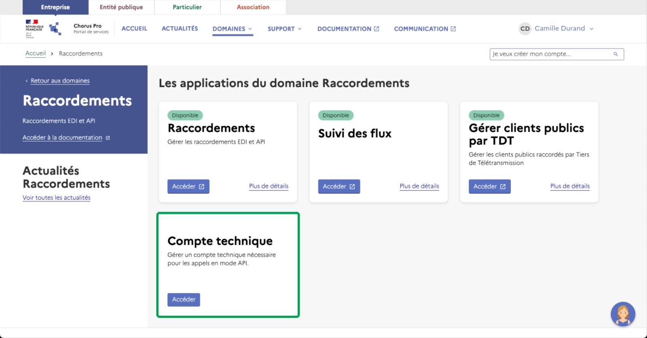Image resolution: width=647 pixels, height=338 pixels.
Task: Switch to the Entreprise tab
Action: click(55, 7)
